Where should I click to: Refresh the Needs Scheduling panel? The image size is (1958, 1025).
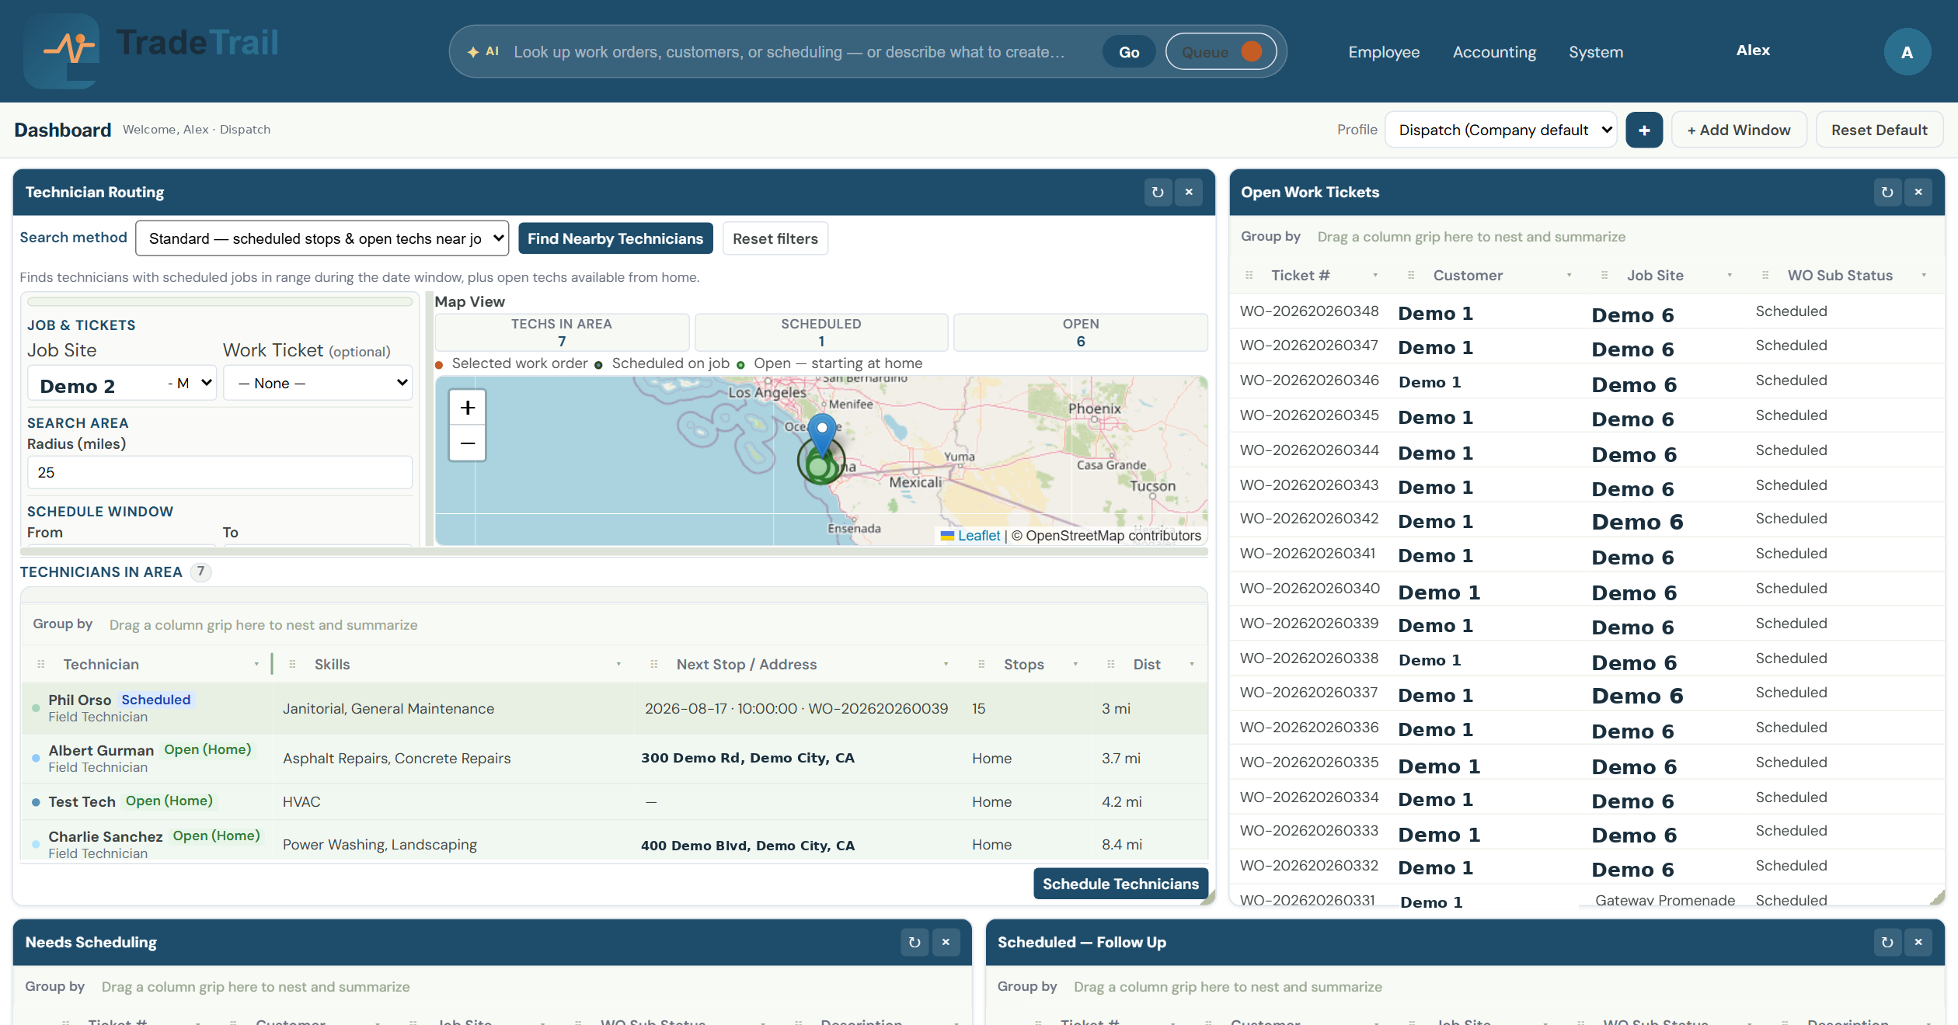[915, 942]
